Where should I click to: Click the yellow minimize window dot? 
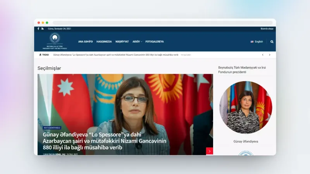43,23
